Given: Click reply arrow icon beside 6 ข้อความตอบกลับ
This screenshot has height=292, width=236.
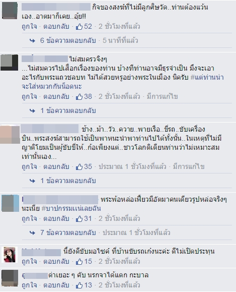Looking at the screenshot, I should point(32,40).
